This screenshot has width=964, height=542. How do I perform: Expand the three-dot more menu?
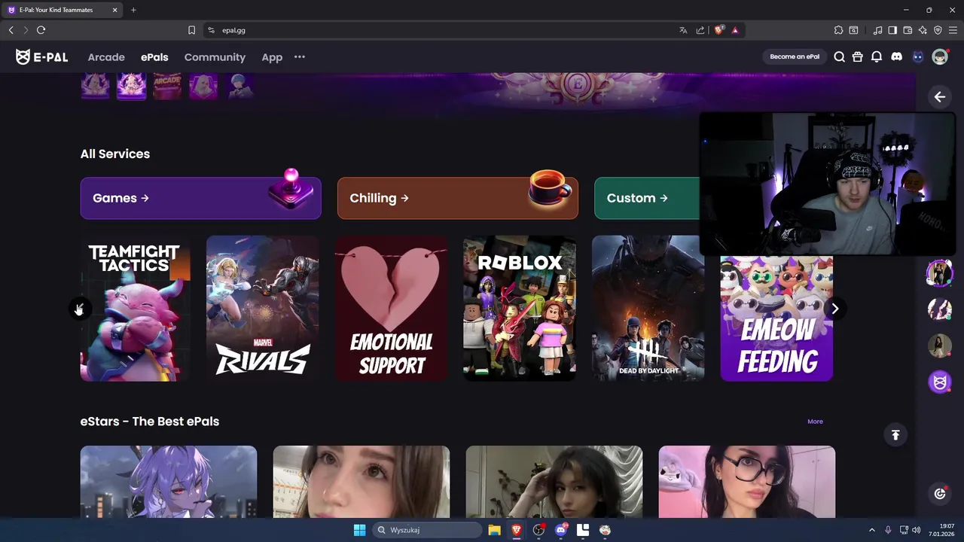(x=300, y=57)
